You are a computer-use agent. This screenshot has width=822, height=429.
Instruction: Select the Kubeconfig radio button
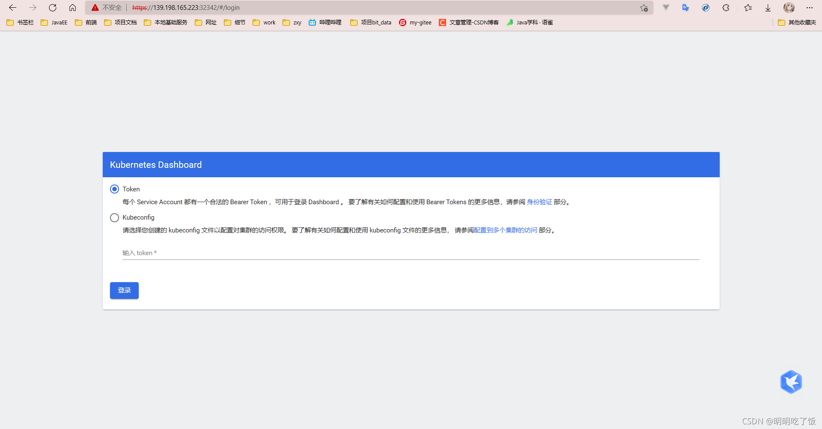click(x=114, y=217)
